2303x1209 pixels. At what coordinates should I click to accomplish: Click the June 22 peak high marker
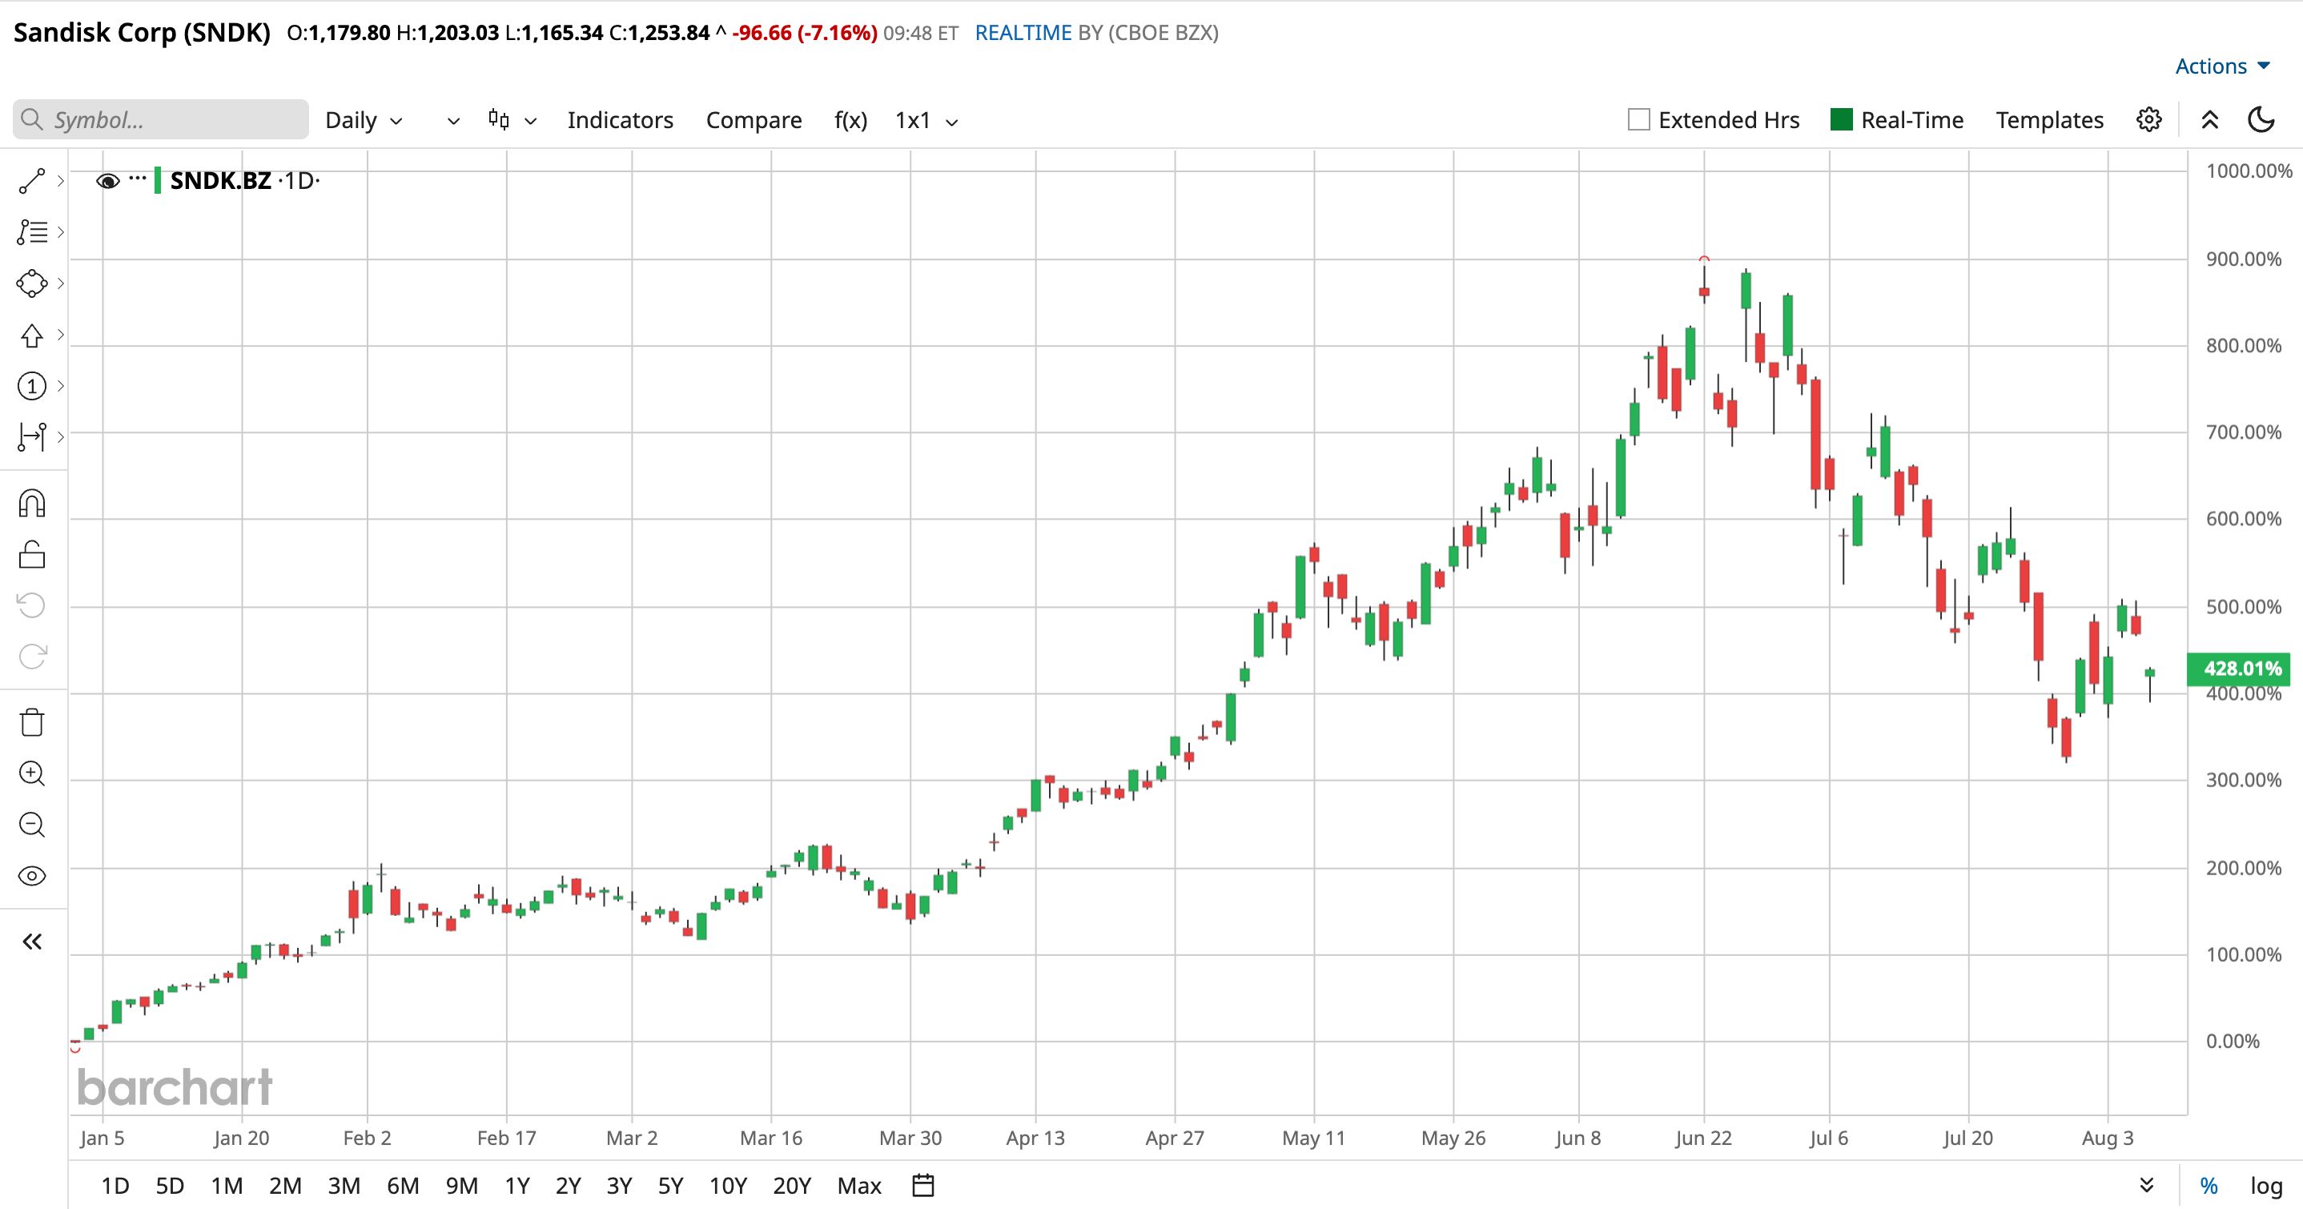(1704, 259)
